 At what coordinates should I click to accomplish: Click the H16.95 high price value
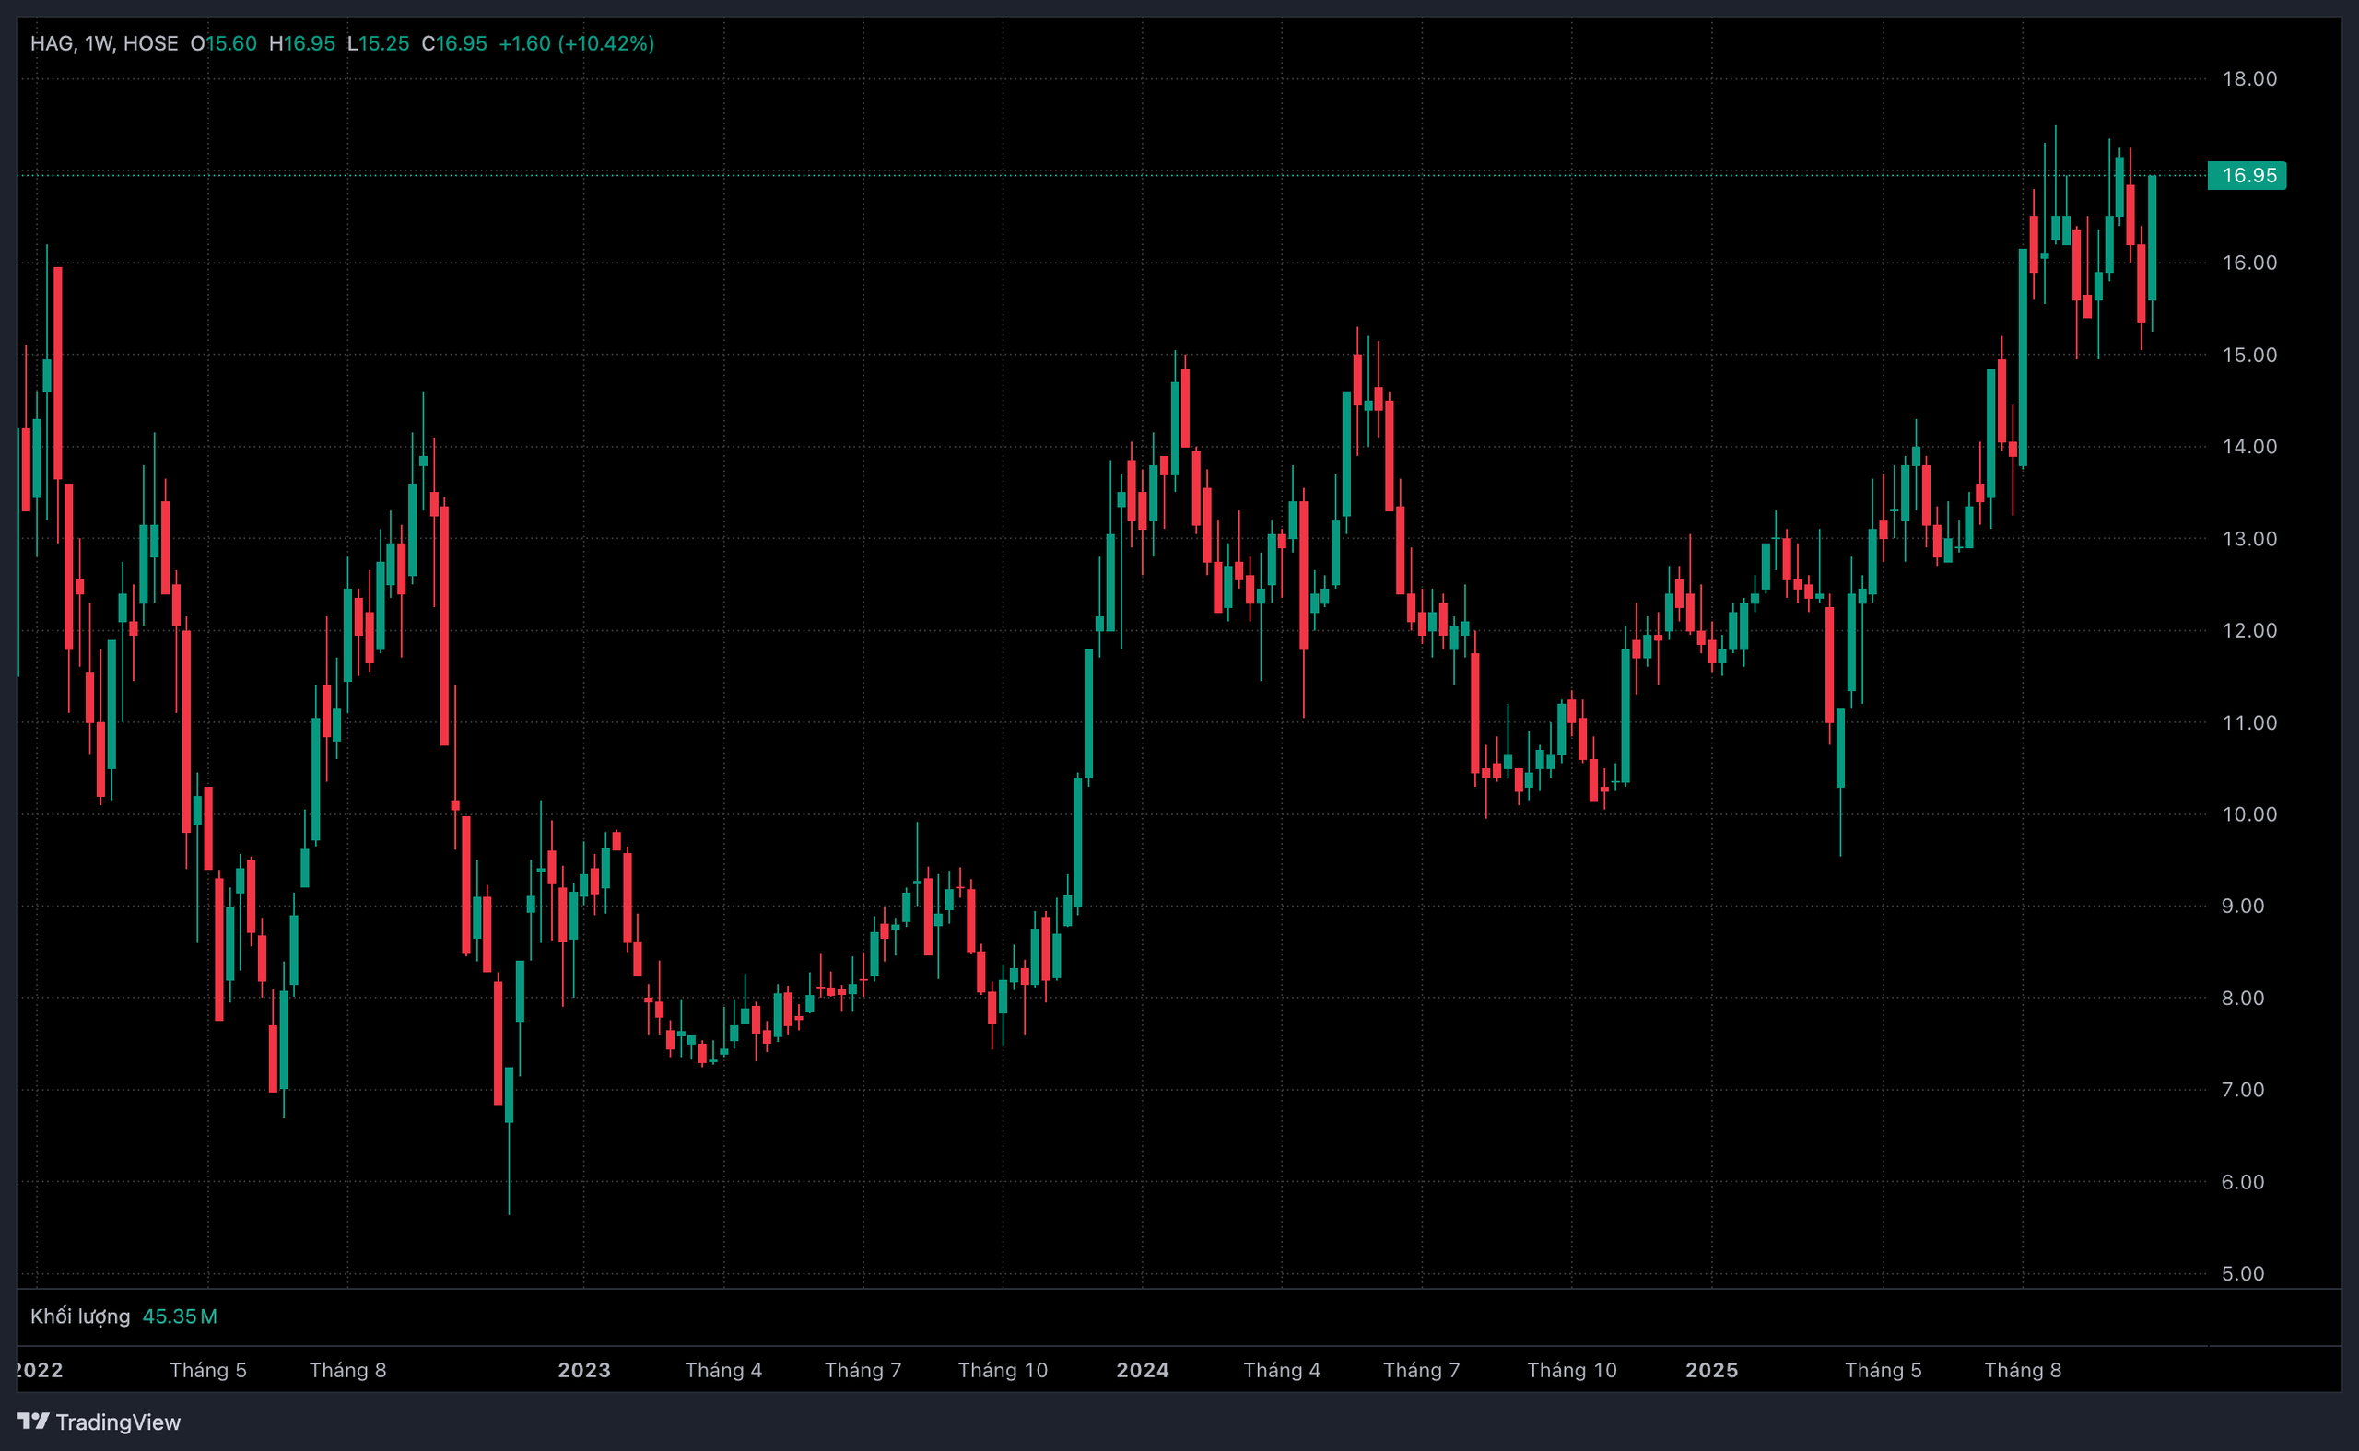coord(302,43)
